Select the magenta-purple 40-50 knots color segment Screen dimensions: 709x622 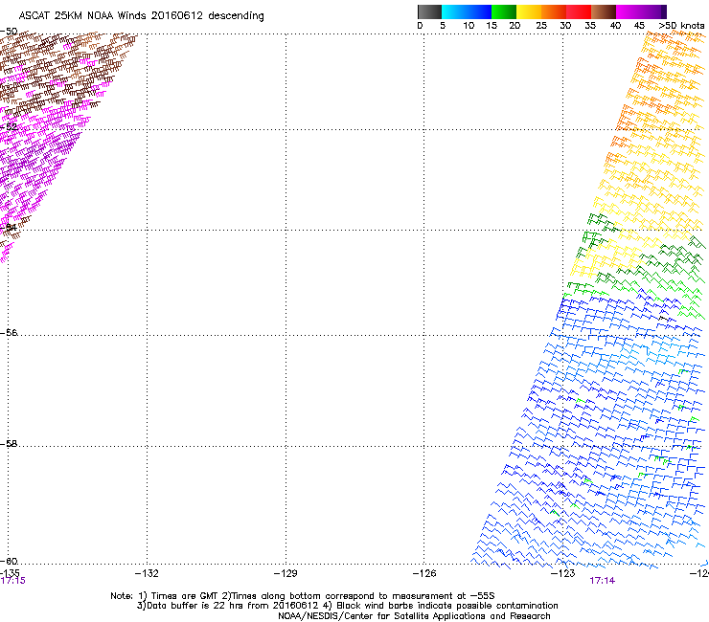tap(641, 11)
